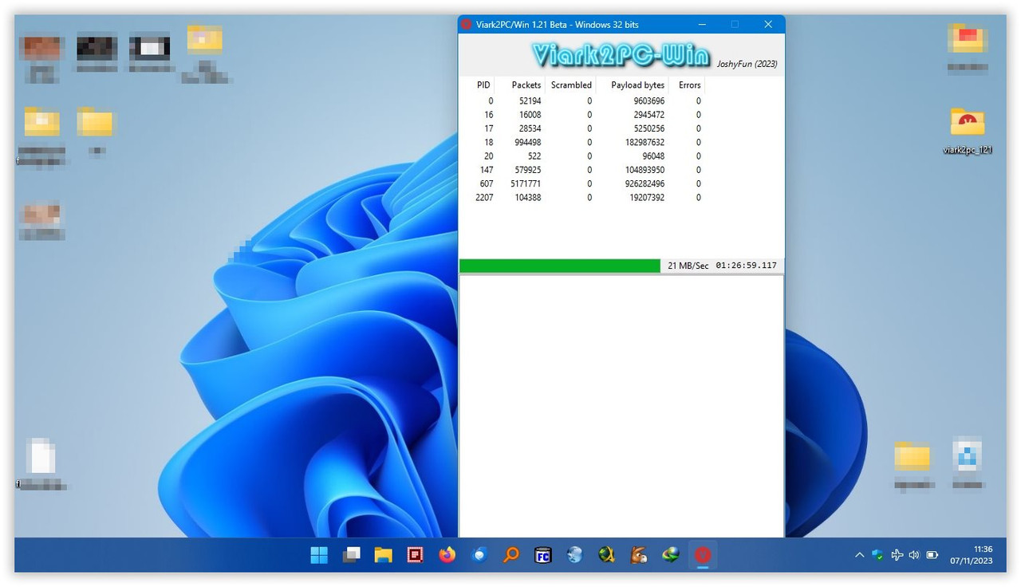Screen dimensions: 1021x587
Task: Click the airplane mode tray icon
Action: (x=897, y=555)
